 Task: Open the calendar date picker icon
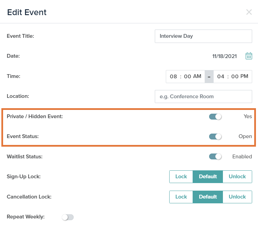coord(249,56)
